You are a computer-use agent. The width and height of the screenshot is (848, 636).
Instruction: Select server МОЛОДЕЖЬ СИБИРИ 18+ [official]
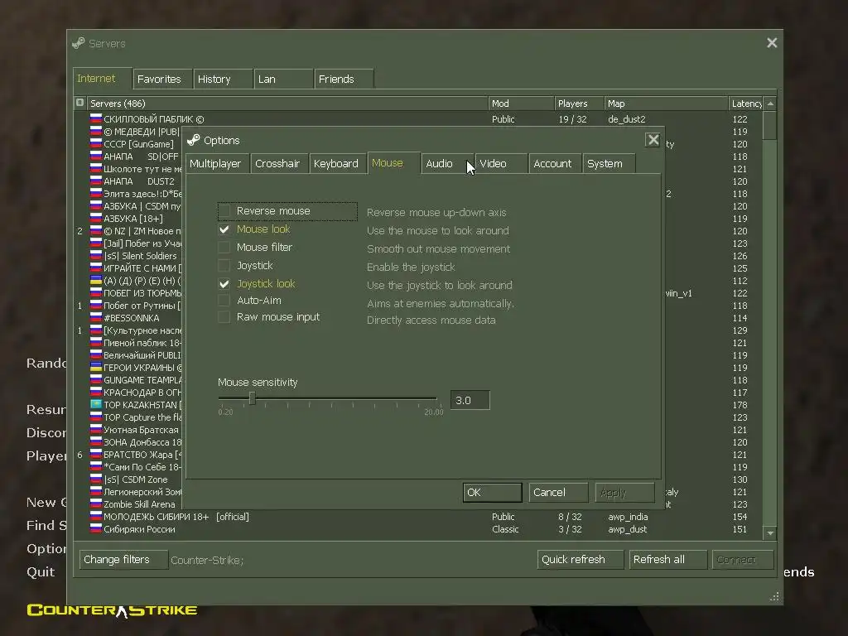coord(418,517)
